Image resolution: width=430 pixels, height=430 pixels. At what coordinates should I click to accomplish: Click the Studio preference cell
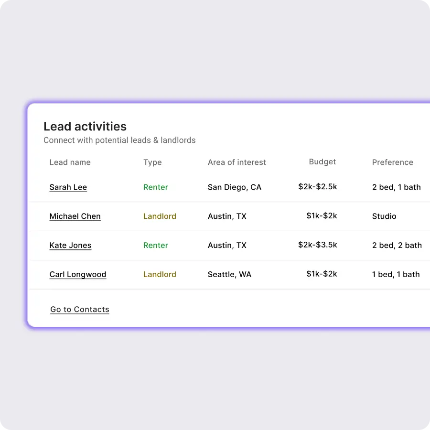[384, 216]
